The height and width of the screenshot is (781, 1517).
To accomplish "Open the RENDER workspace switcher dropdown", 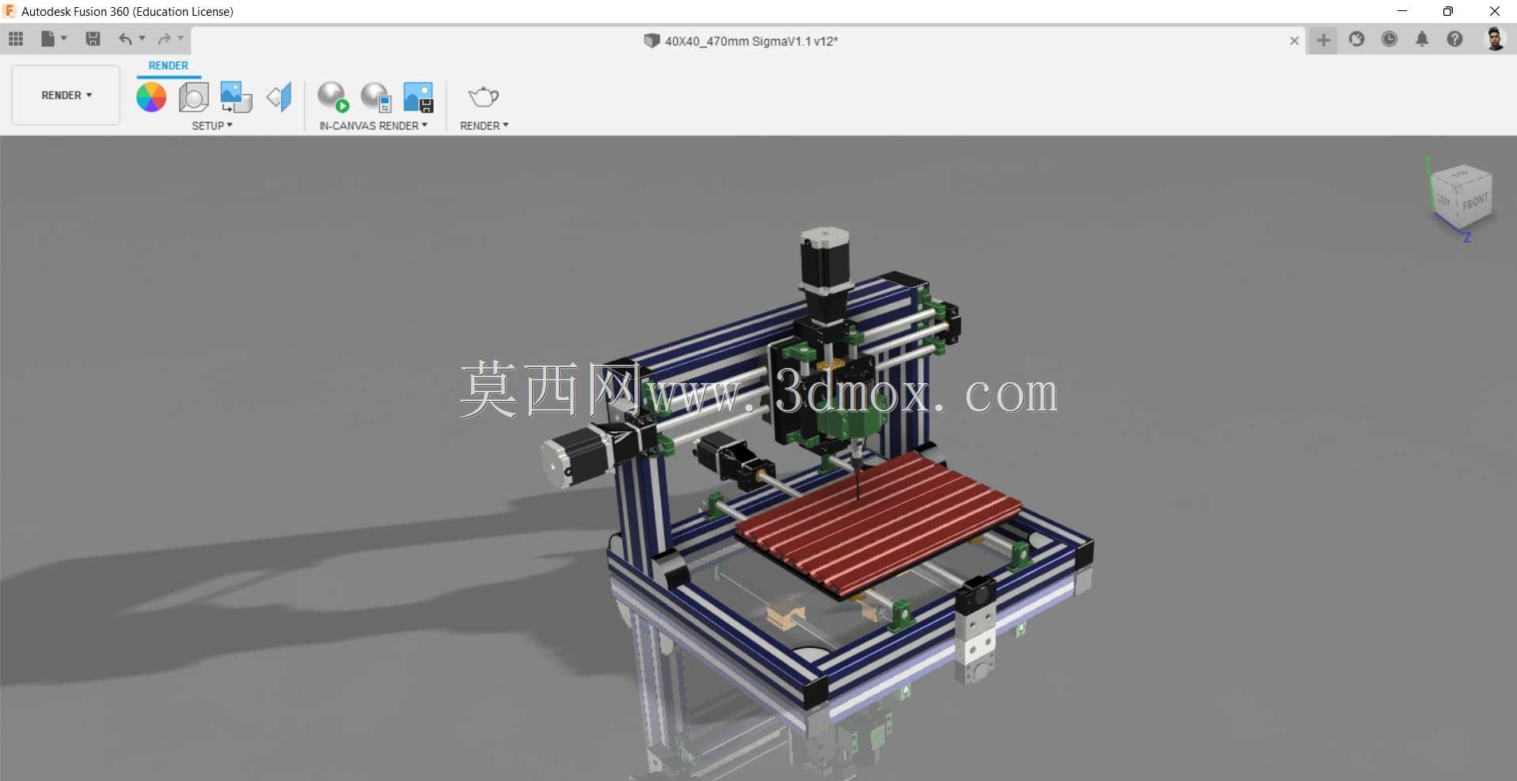I will pos(67,95).
